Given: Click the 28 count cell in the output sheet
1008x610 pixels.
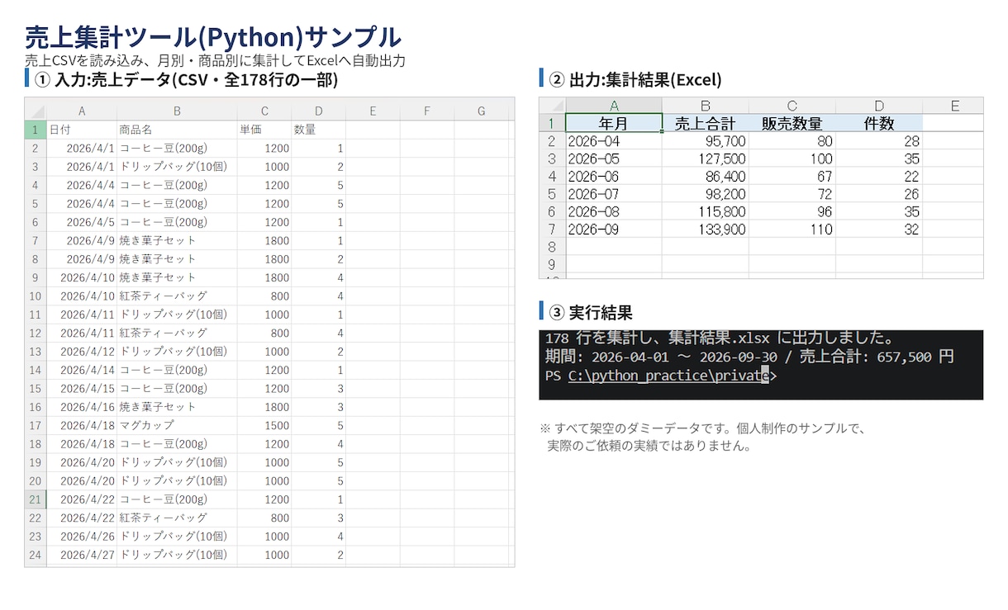Looking at the screenshot, I should coord(879,141).
